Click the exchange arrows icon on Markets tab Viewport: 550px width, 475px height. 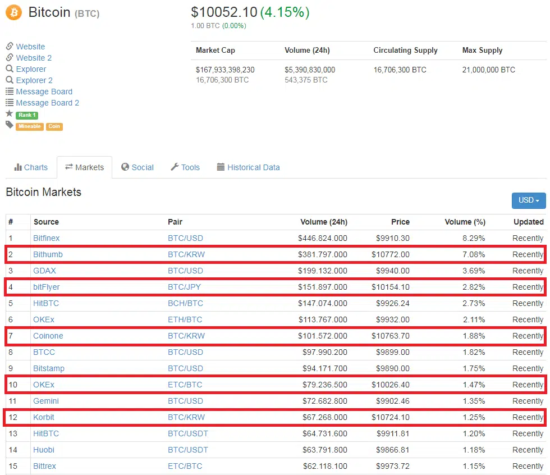(x=68, y=167)
